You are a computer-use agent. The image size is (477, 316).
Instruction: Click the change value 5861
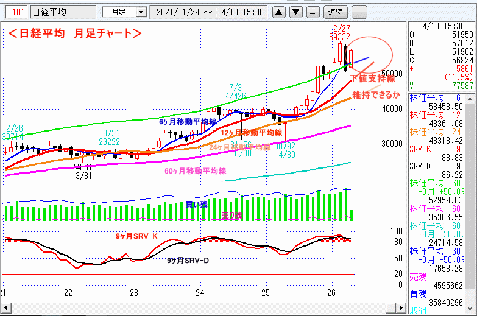point(465,69)
